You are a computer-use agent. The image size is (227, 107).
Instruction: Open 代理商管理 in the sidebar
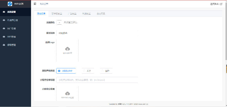[x=15, y=20]
